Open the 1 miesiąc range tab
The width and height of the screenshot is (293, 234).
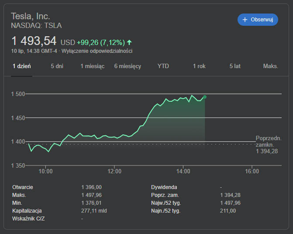coord(92,66)
